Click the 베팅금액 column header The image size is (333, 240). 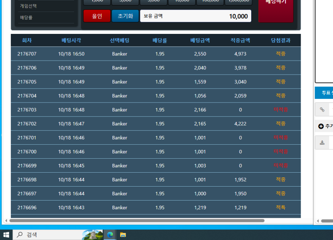click(x=200, y=40)
